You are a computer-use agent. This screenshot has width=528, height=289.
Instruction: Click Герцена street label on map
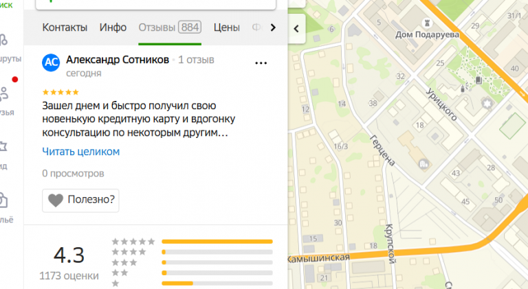coord(382,150)
